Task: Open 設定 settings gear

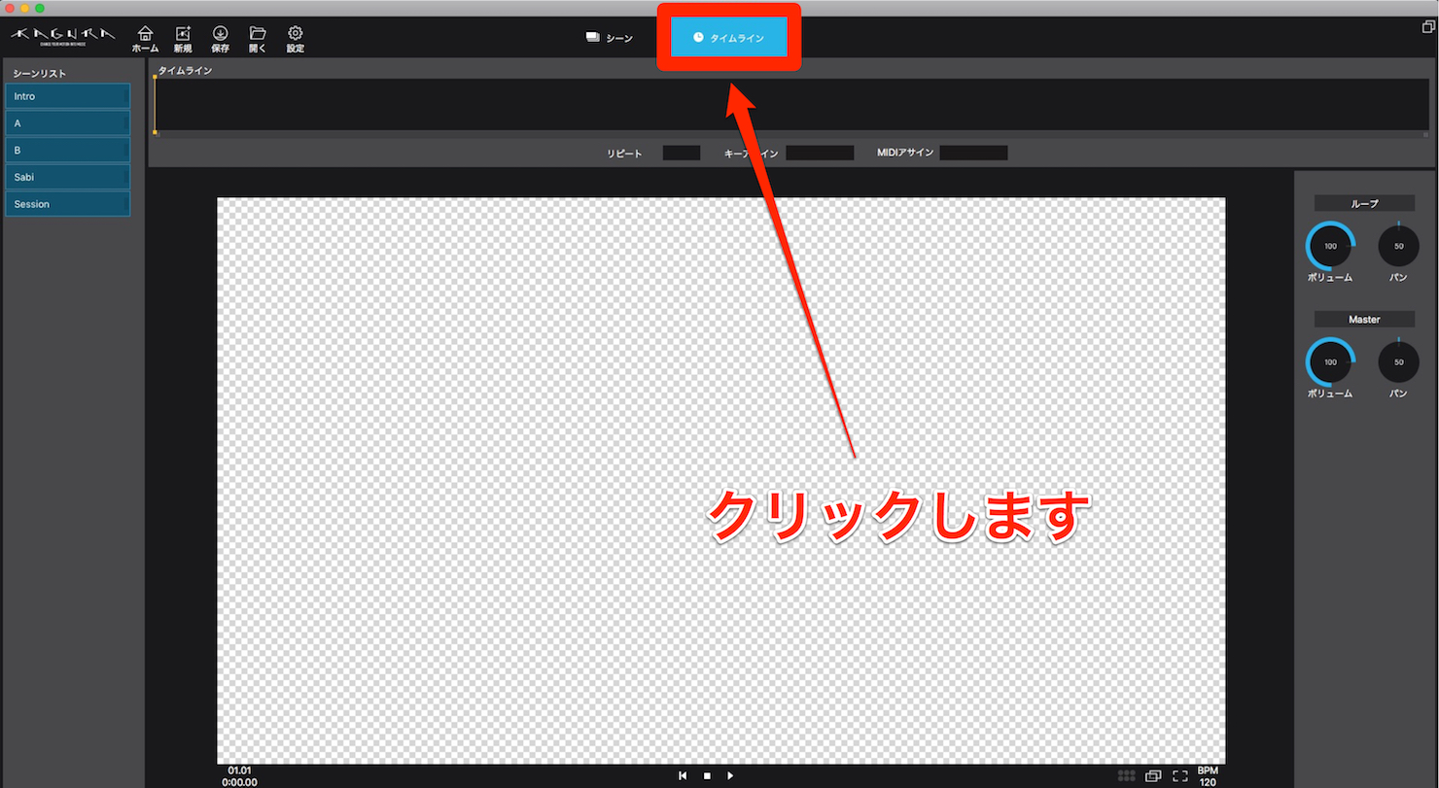Action: [296, 39]
